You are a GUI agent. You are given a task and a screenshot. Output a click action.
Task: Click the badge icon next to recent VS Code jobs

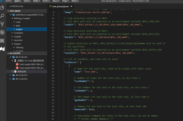coord(15,60)
